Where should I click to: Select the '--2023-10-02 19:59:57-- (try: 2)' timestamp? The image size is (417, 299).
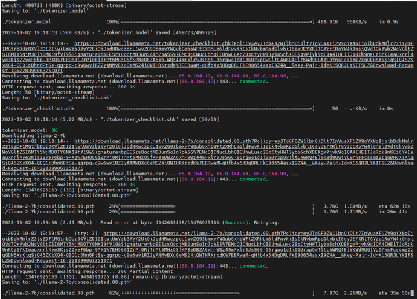pyautogui.click(x=50, y=234)
